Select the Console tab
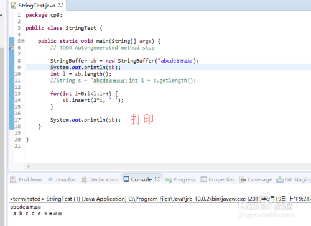 (x=141, y=179)
